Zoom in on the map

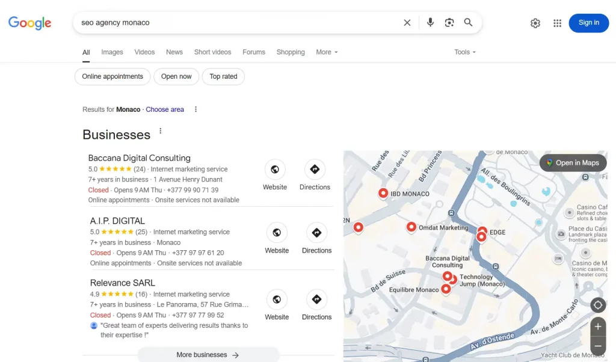click(597, 327)
